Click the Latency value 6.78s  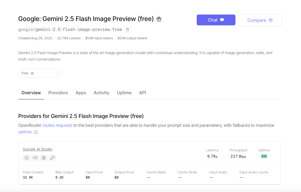pos(212,156)
